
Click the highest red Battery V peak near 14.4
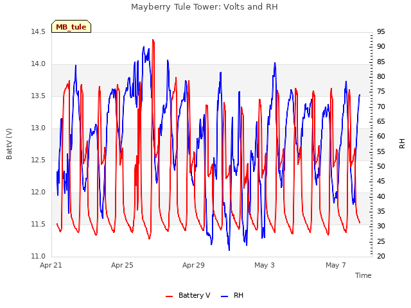click(153, 40)
